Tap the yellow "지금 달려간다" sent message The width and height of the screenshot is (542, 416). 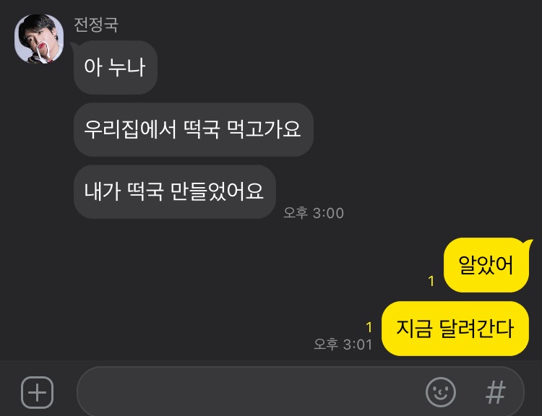pyautogui.click(x=455, y=329)
